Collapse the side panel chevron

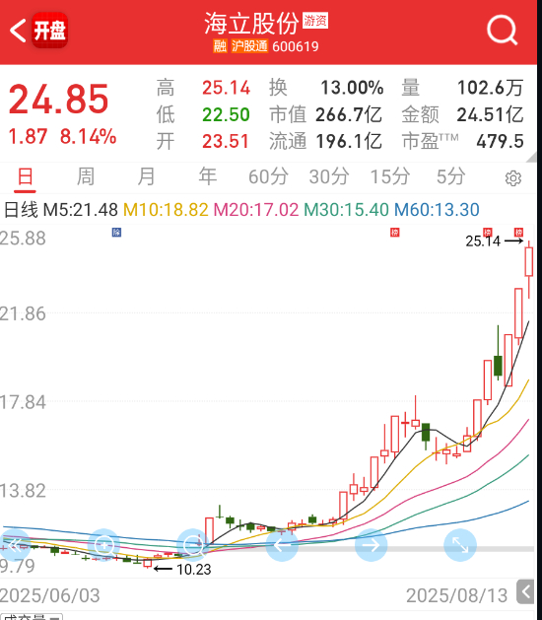[526, 592]
